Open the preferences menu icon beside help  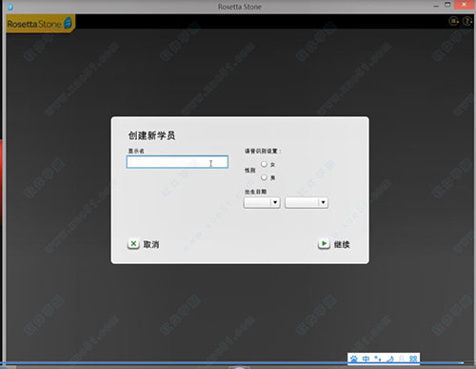point(454,21)
